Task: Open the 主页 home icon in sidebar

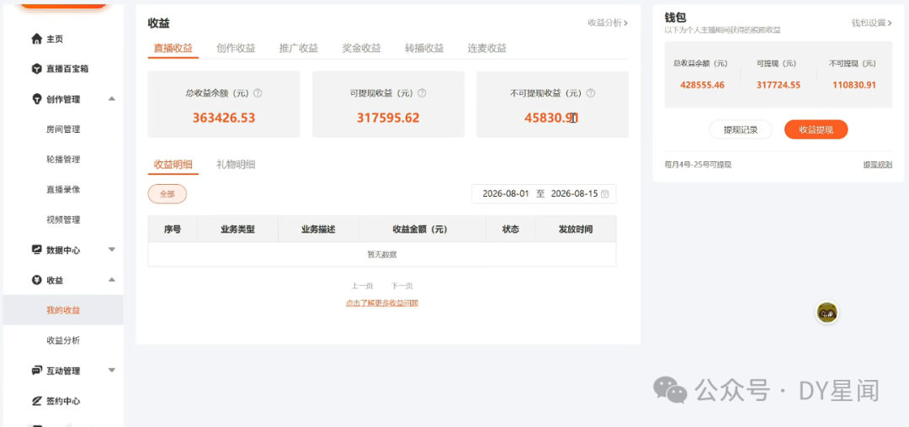Action: [36, 39]
